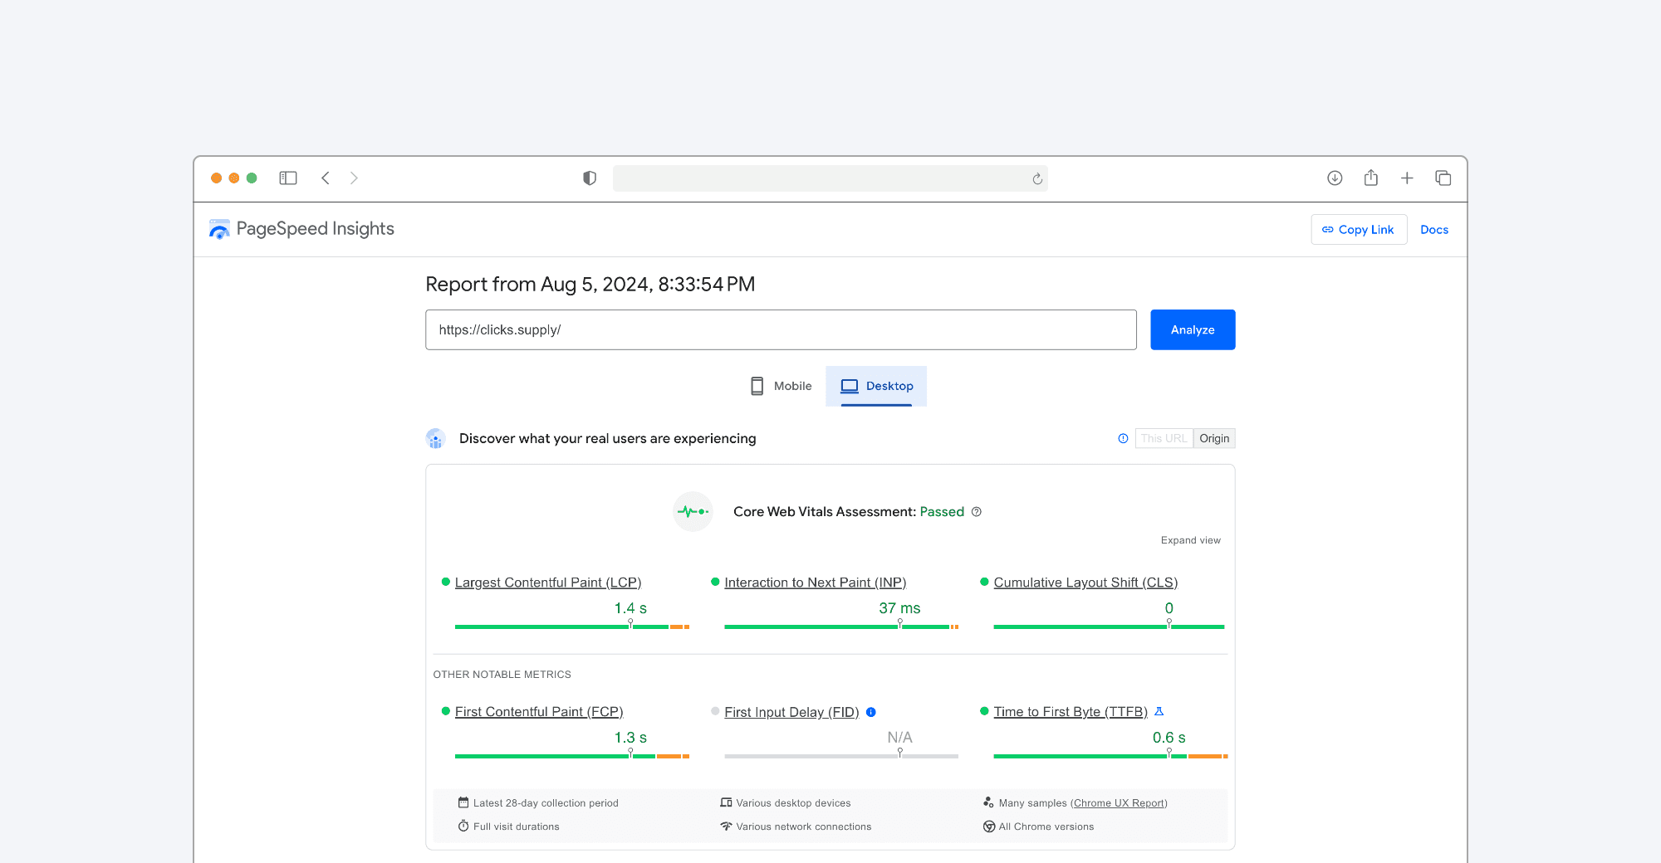Click the stopwatch icon by visit durations
1661x863 pixels.
pos(463,826)
